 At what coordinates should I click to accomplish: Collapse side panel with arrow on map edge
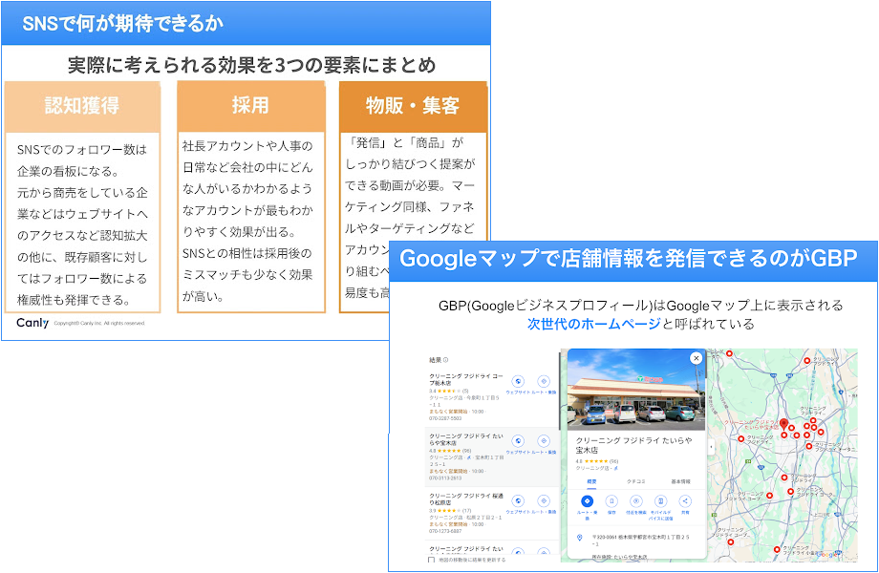[711, 448]
